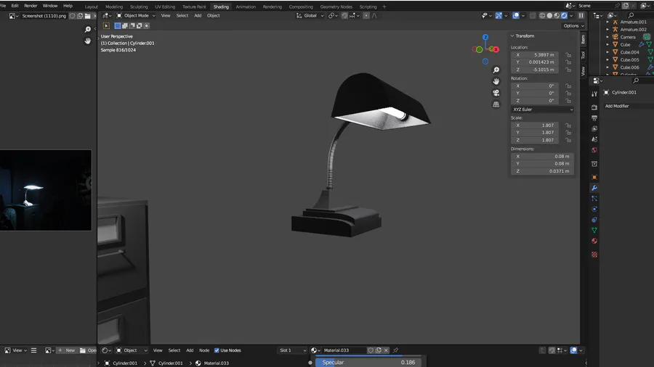This screenshot has height=367, width=654.
Task: Switch to solid viewport shading
Action: (x=549, y=15)
